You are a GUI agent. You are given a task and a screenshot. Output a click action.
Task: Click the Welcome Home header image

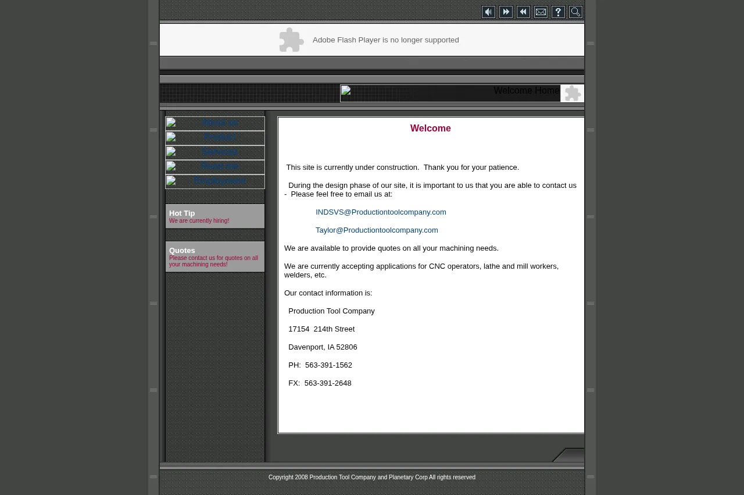click(x=450, y=94)
